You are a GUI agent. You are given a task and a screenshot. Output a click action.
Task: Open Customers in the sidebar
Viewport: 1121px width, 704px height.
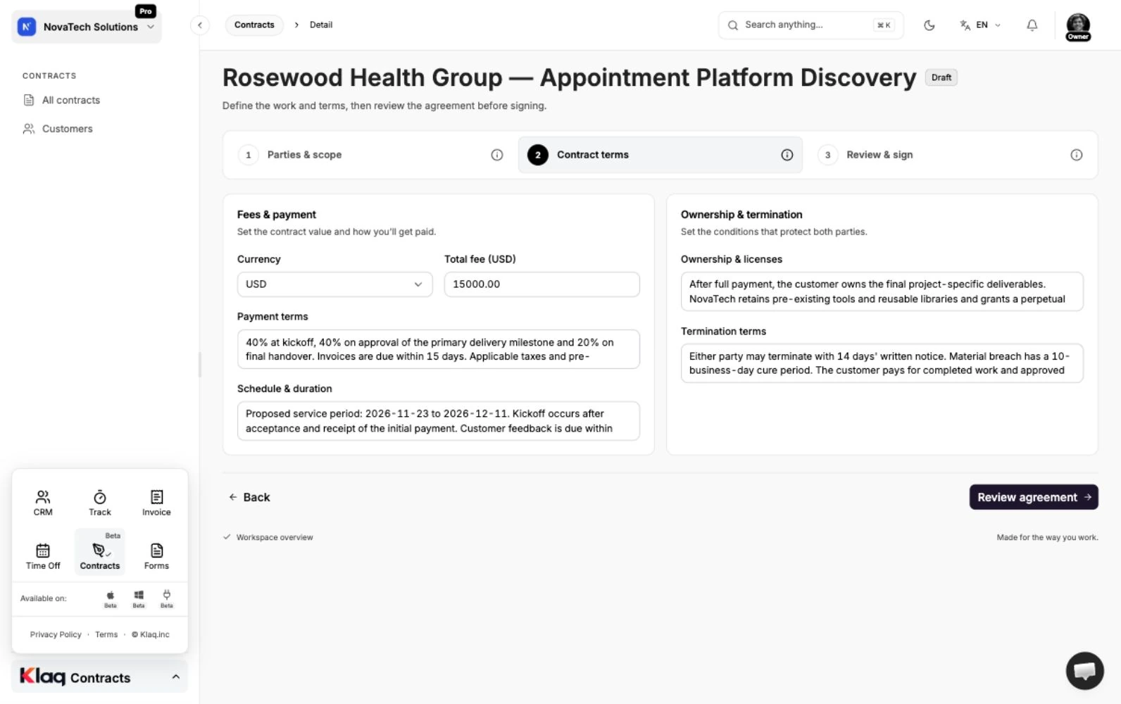click(x=67, y=129)
